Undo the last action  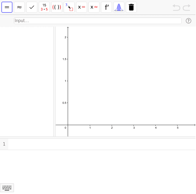click(x=176, y=7)
